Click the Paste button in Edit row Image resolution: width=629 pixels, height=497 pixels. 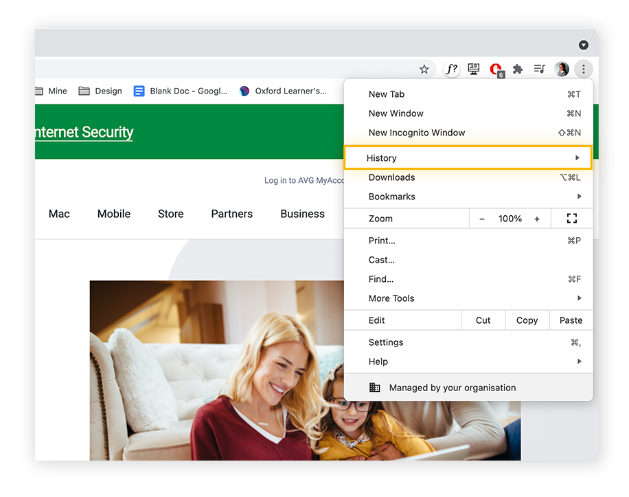coord(571,320)
